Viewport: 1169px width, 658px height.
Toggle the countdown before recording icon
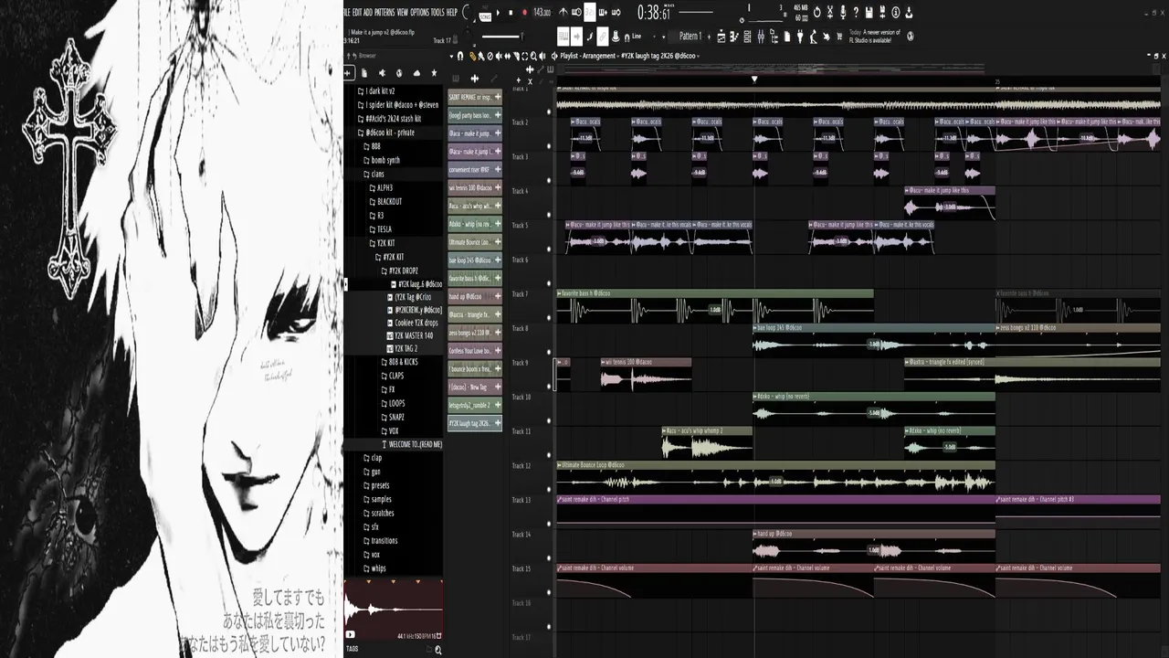click(x=590, y=12)
